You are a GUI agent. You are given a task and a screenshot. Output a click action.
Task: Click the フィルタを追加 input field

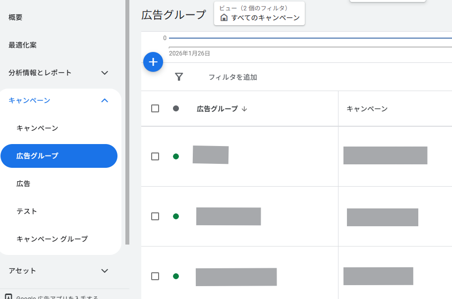pyautogui.click(x=233, y=77)
